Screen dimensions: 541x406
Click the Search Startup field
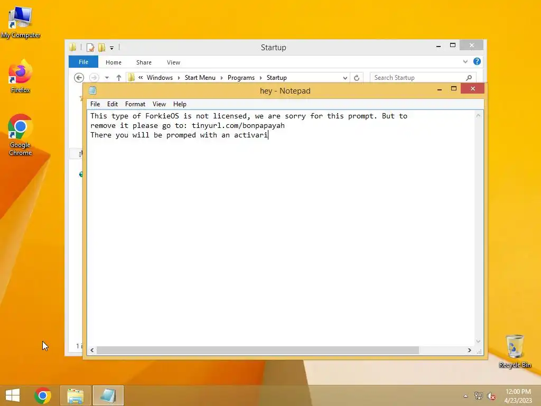coord(423,78)
